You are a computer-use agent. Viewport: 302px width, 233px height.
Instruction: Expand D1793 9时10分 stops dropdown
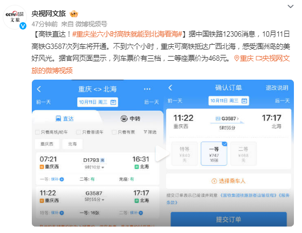(x=94, y=167)
